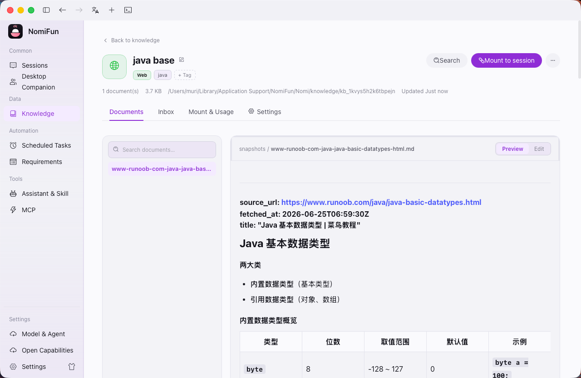Screen dimensions: 581x378
Task: Go back with the left arrow
Action: (63, 10)
